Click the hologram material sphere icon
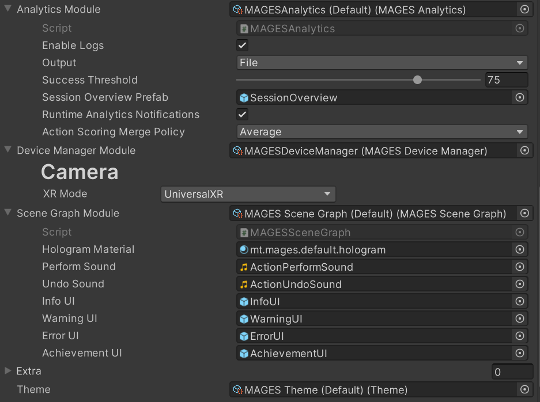Image resolution: width=540 pixels, height=402 pixels. (244, 250)
